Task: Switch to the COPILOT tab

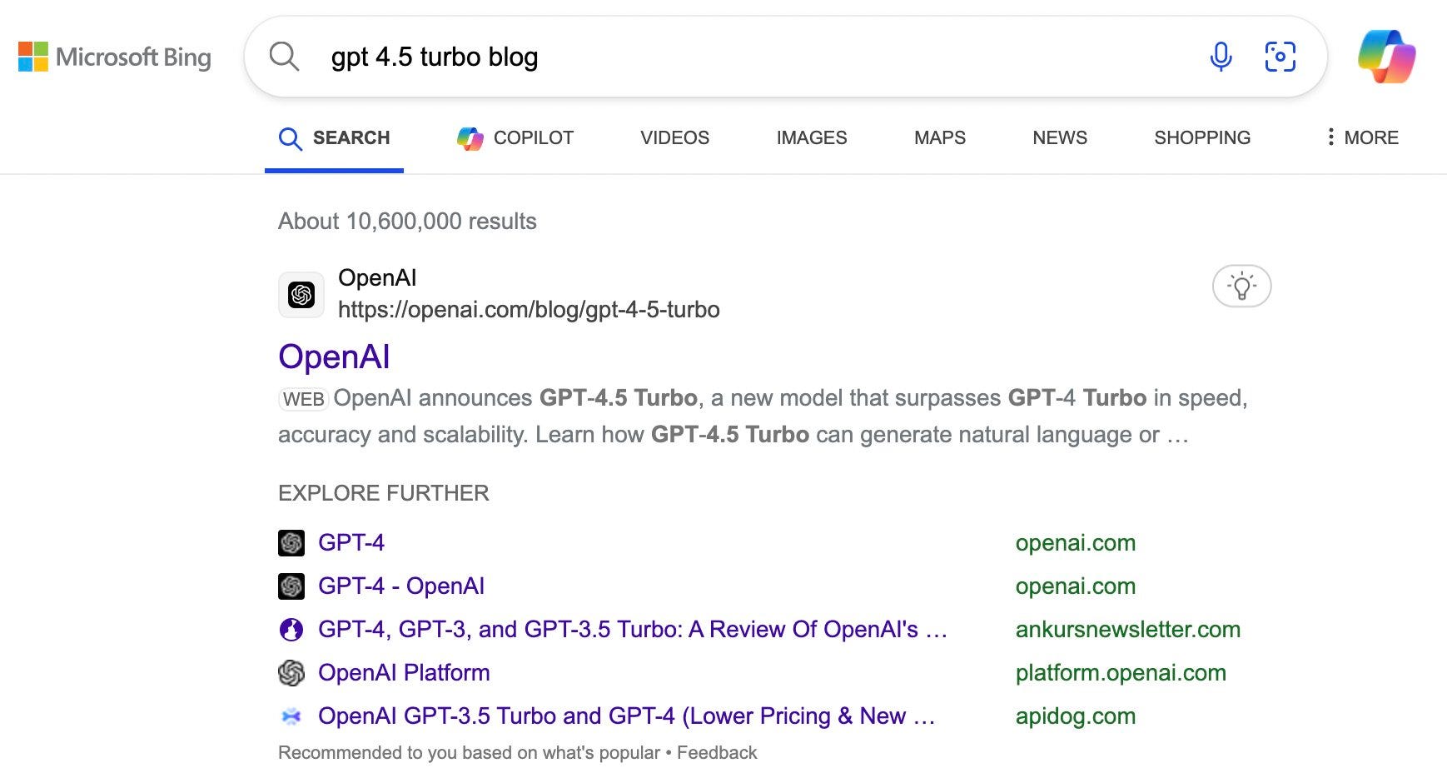Action: pos(515,137)
